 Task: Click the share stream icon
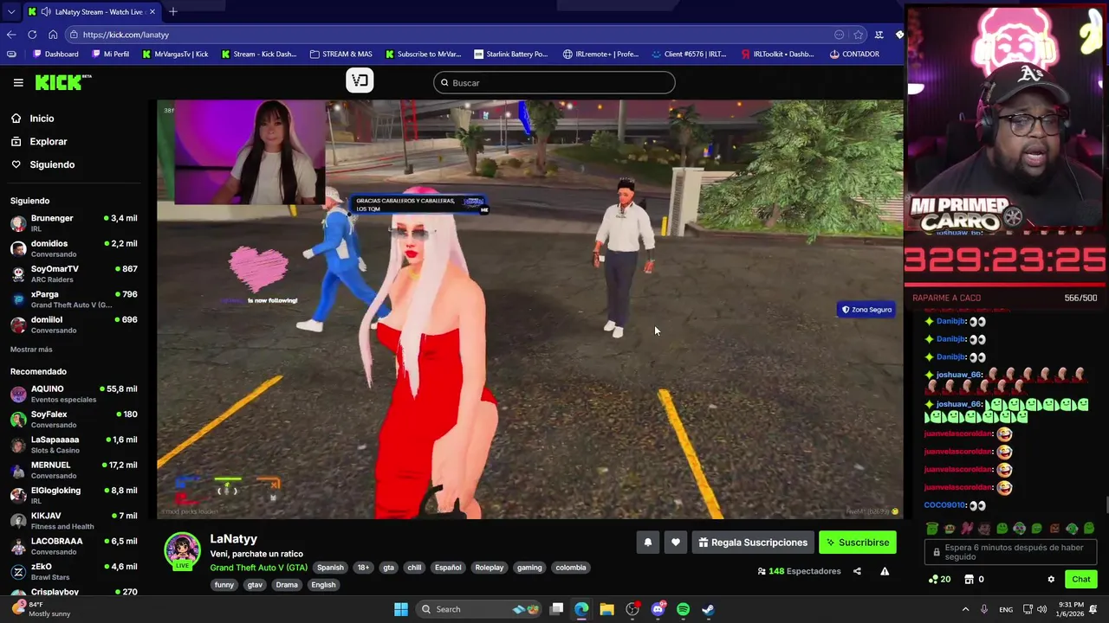point(857,571)
